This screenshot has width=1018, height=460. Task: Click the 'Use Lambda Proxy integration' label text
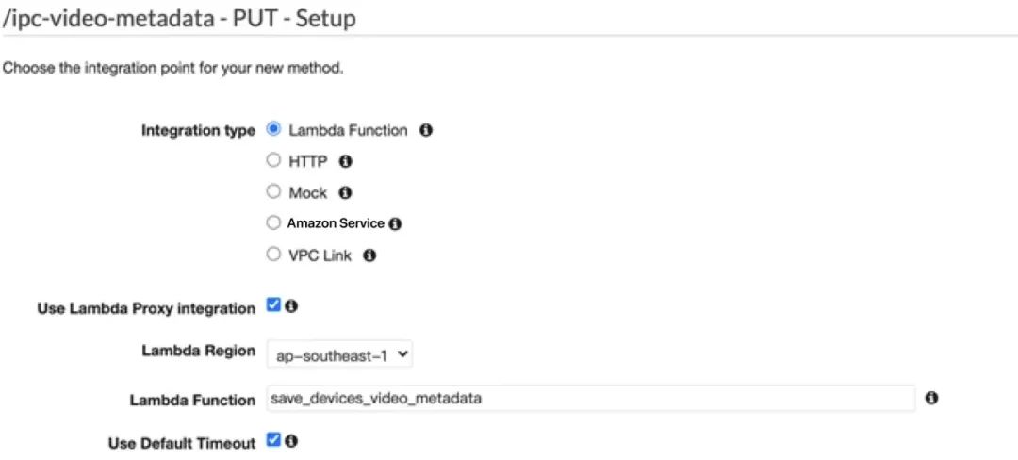pos(146,309)
